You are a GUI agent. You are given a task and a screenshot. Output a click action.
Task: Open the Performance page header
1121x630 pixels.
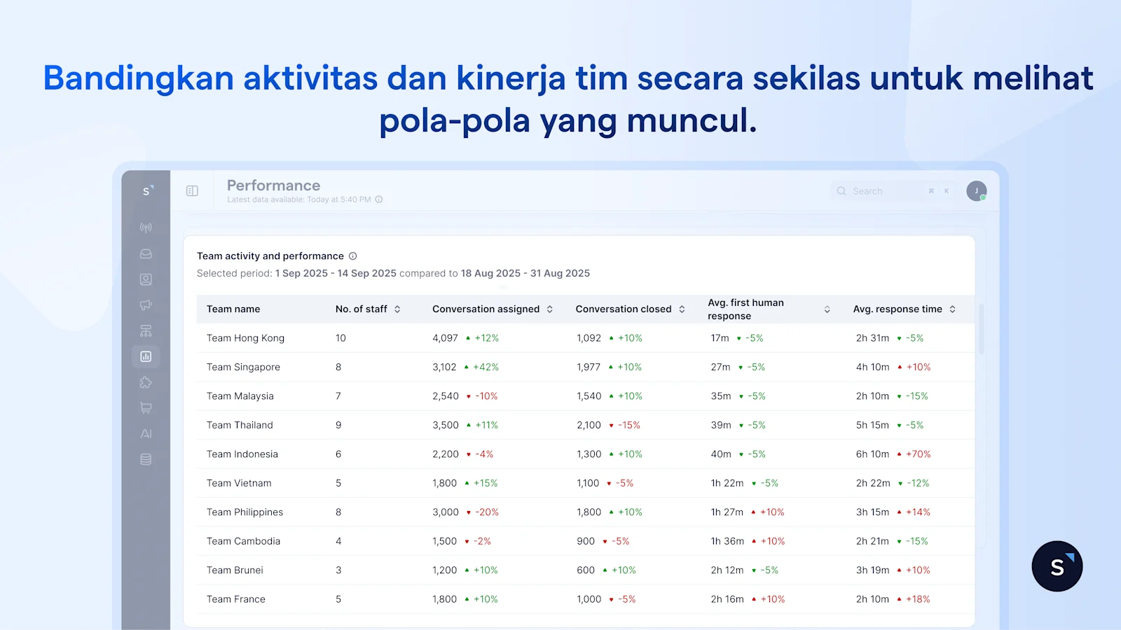[x=273, y=185]
